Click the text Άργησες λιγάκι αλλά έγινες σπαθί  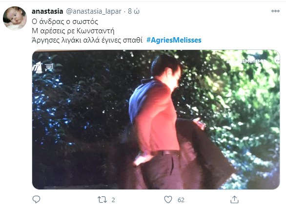coord(87,40)
